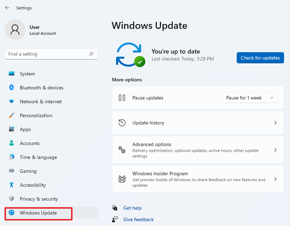Image resolution: width=290 pixels, height=226 pixels.
Task: Go to Time & language settings
Action: pos(38,157)
